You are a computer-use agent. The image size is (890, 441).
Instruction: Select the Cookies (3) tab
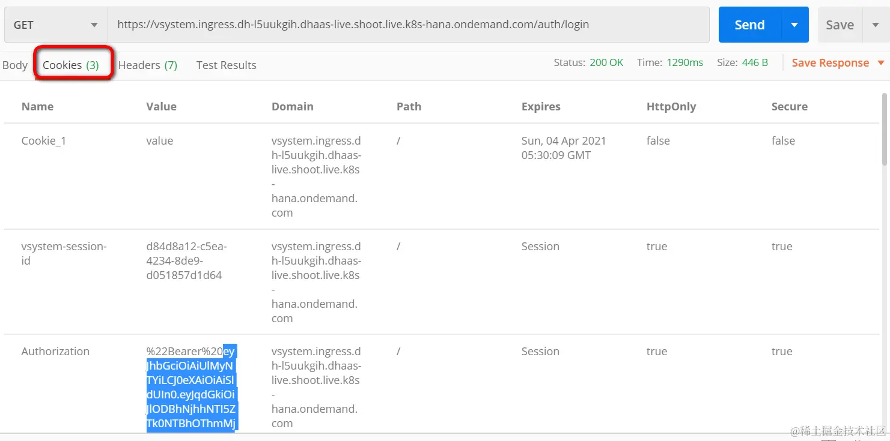(x=71, y=65)
